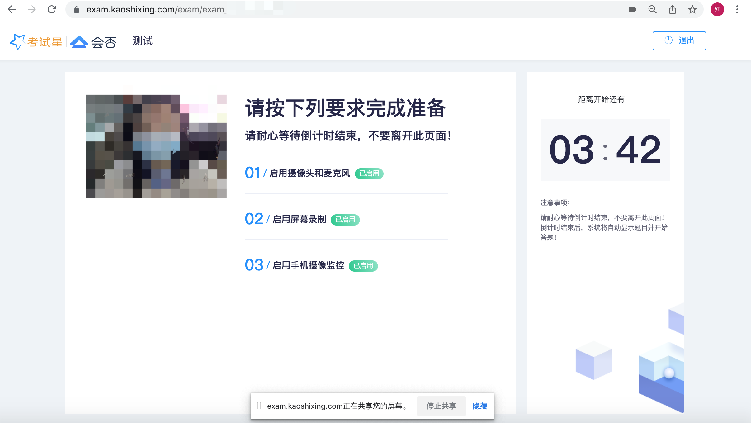Screen dimensions: 751x423
Task: Click the address bar URL field
Action: [x=342, y=9]
